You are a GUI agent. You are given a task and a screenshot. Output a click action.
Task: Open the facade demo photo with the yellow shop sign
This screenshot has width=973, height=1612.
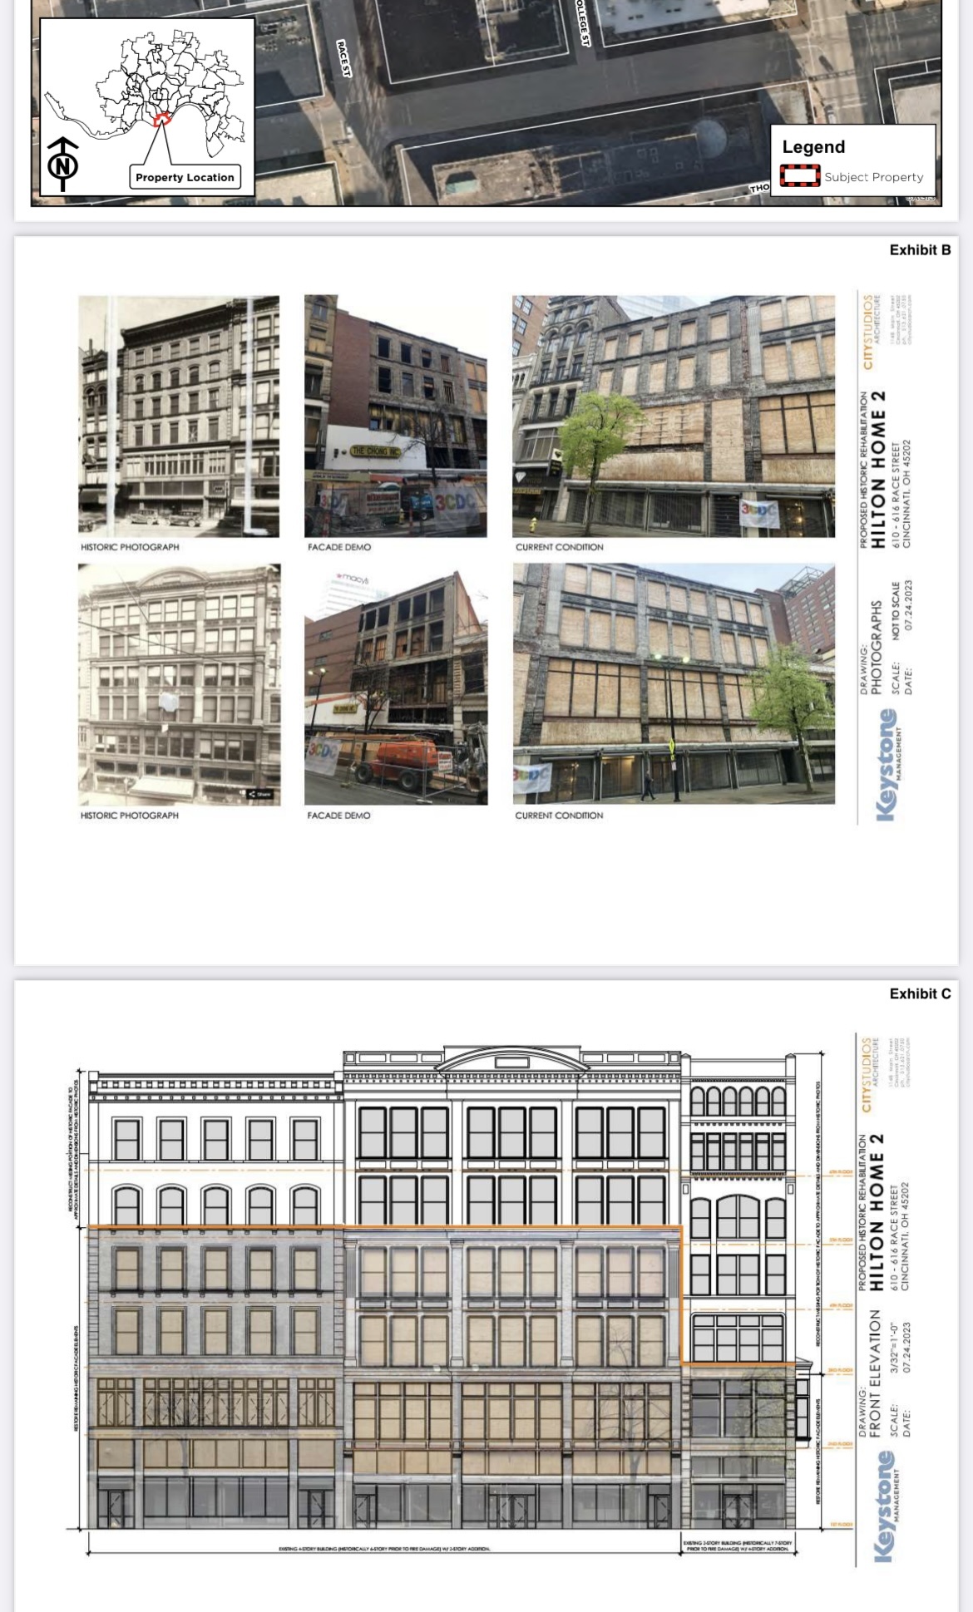click(396, 416)
